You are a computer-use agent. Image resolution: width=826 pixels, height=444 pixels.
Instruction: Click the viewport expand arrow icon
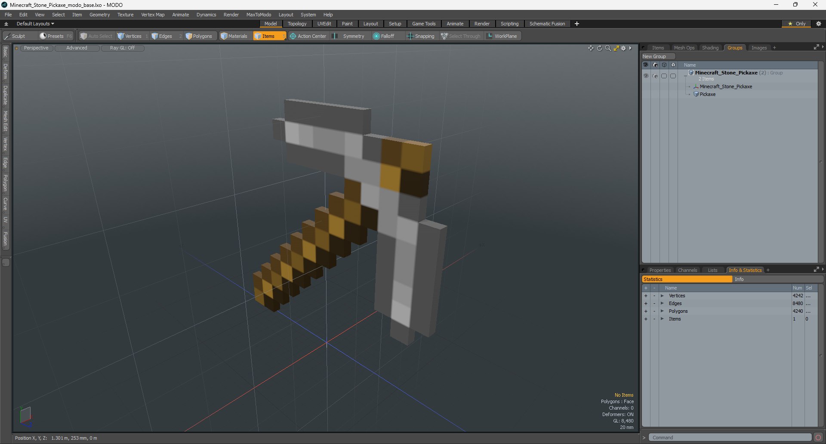631,48
